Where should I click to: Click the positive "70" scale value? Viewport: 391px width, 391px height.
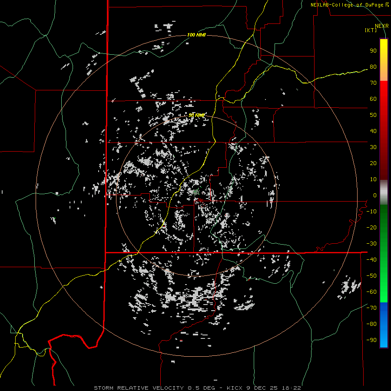(x=373, y=83)
